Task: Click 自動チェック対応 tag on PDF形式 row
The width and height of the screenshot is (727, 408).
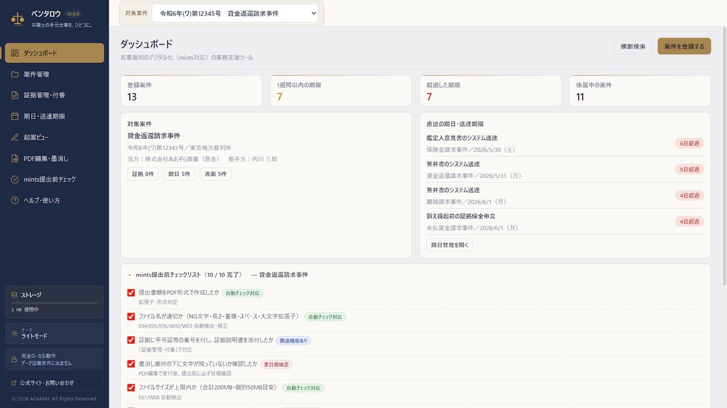Action: point(243,293)
